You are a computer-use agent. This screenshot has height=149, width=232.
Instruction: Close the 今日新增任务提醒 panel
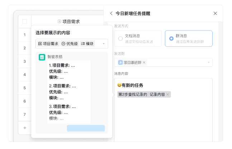coord(215,14)
